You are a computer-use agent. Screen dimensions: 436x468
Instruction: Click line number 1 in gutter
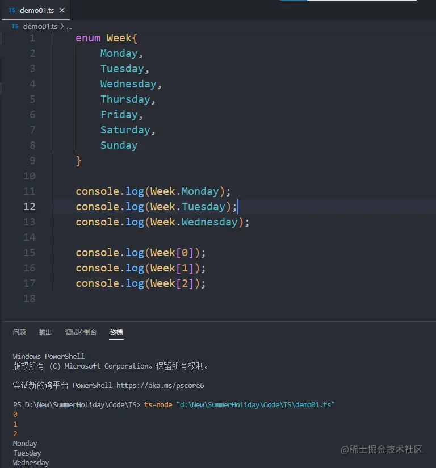point(32,38)
